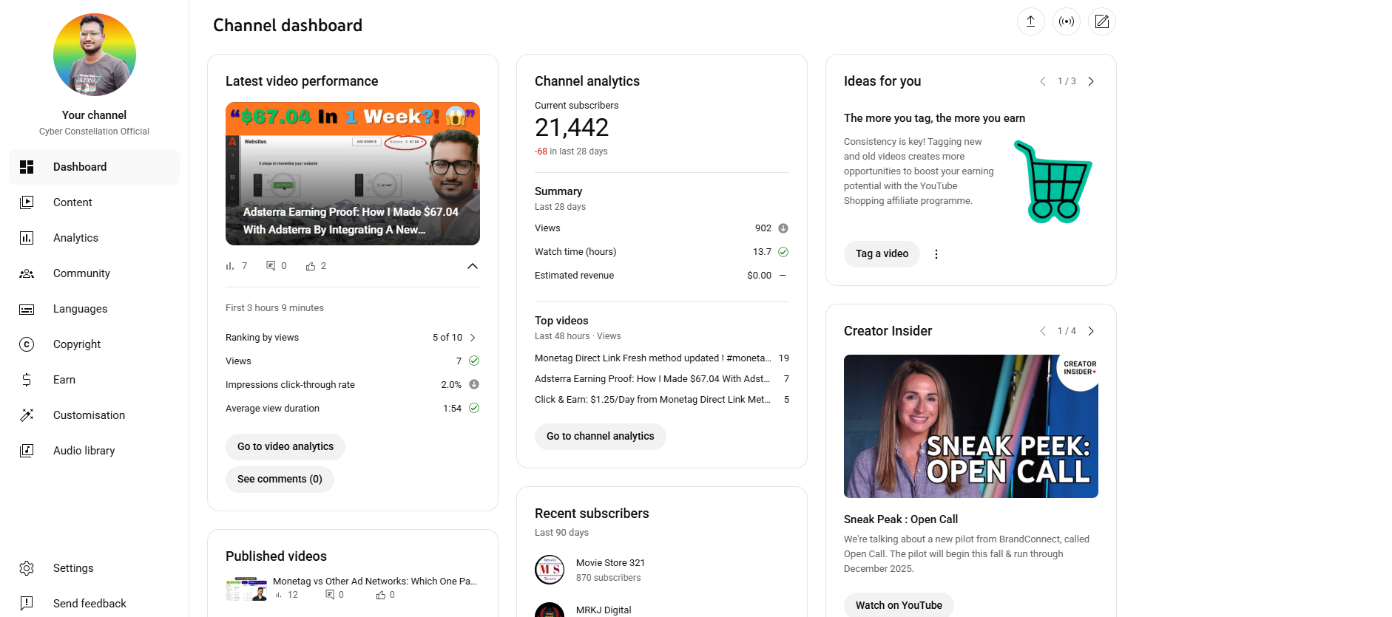Open the Analytics sidebar item
This screenshot has height=617, width=1392.
point(75,238)
